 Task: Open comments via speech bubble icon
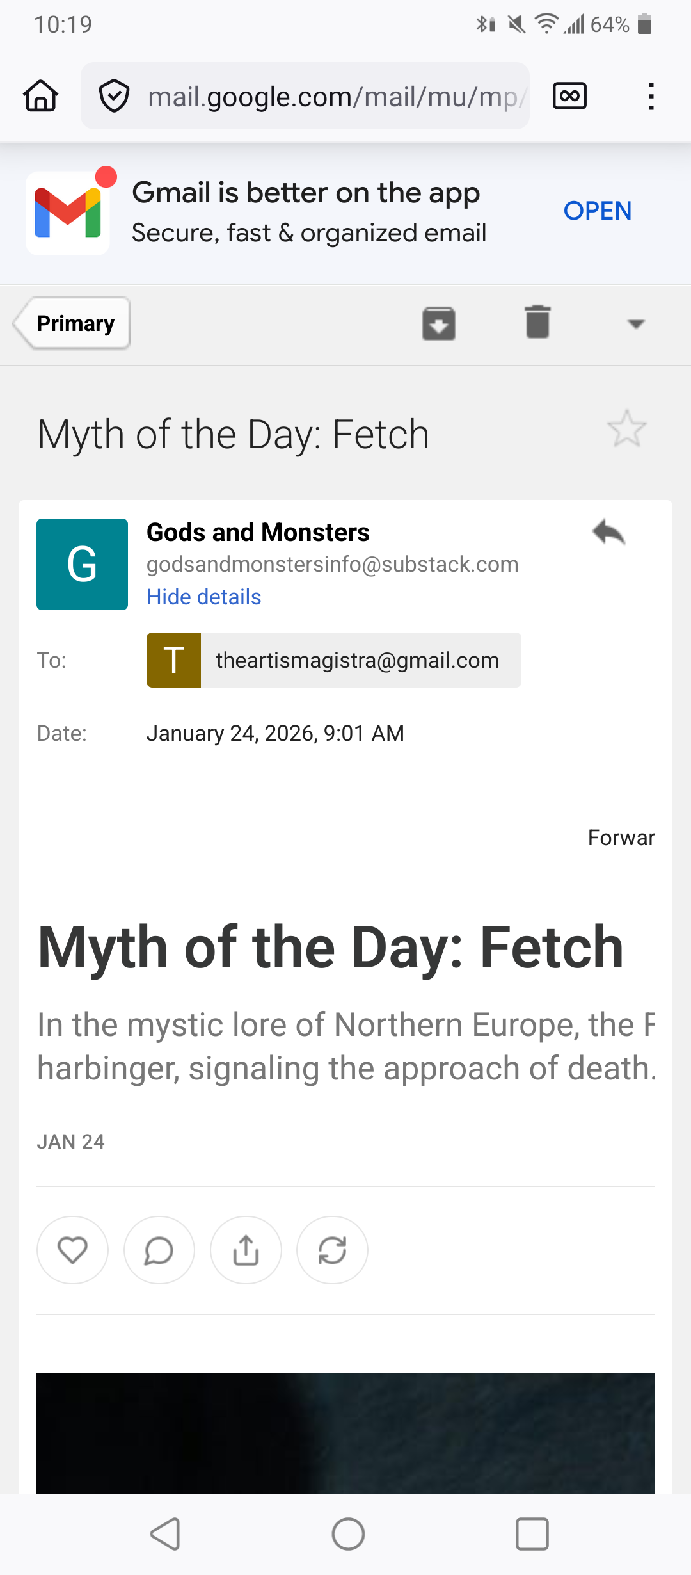tap(159, 1250)
